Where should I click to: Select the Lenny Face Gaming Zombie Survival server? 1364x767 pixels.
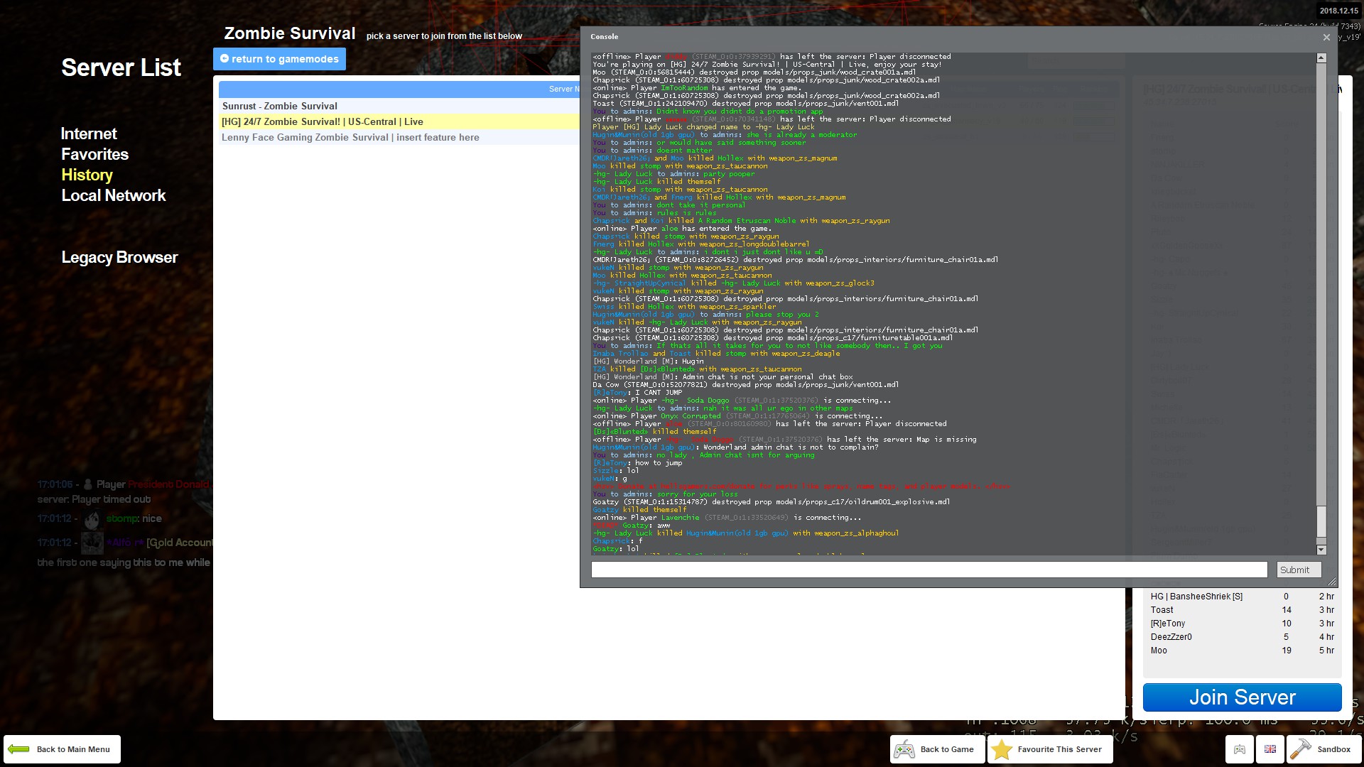[399, 137]
